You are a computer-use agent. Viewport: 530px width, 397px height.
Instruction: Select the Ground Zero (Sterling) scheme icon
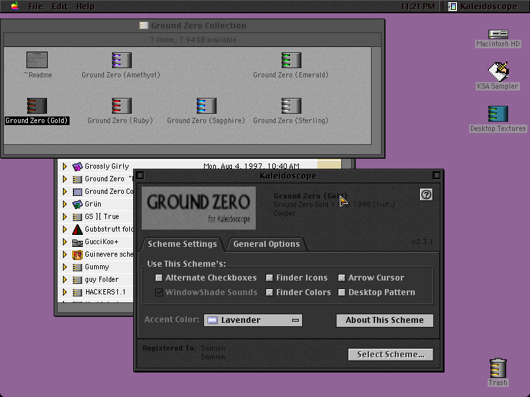point(291,106)
